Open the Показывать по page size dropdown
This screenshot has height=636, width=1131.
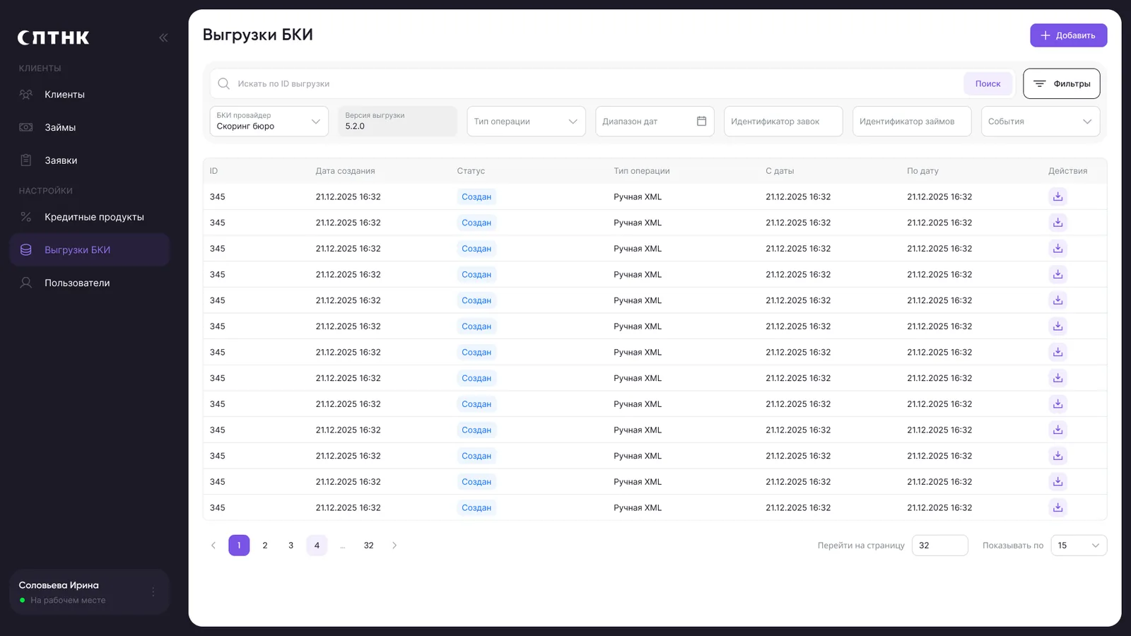click(x=1079, y=546)
